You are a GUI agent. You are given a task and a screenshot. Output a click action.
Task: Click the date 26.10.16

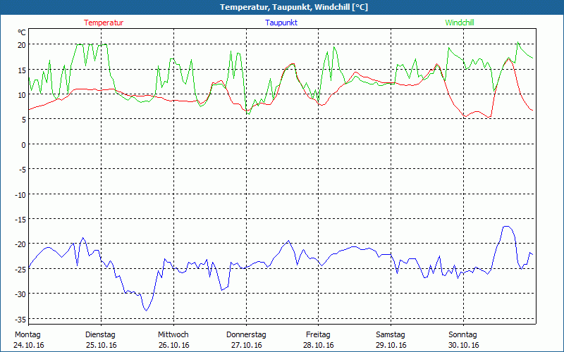coord(173,345)
